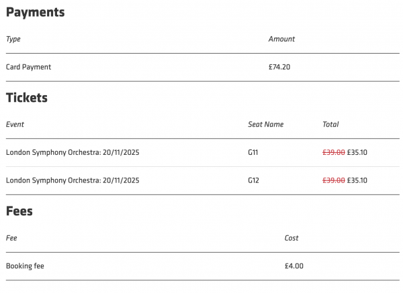Click the Total column header
Viewport: 403px width, 293px height.
[330, 124]
